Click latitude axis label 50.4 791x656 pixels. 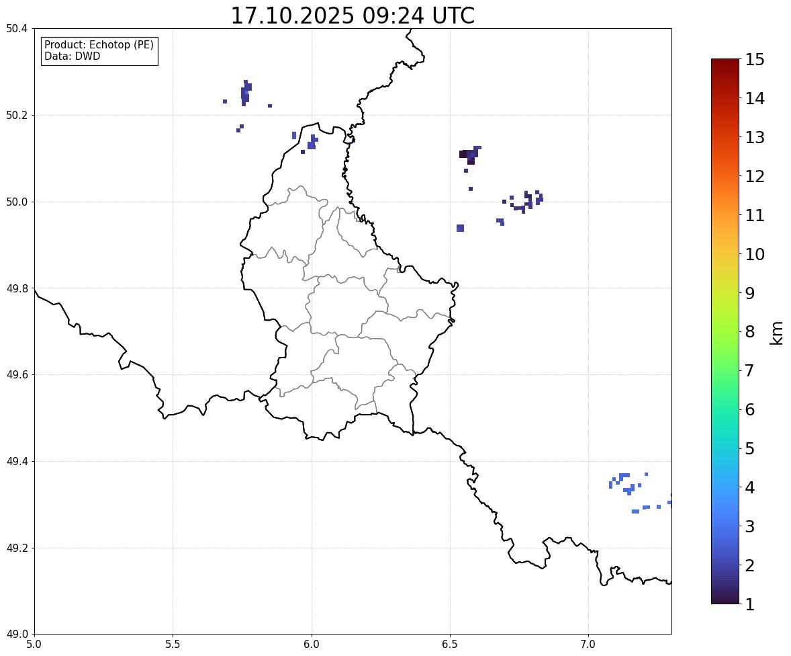pyautogui.click(x=17, y=29)
